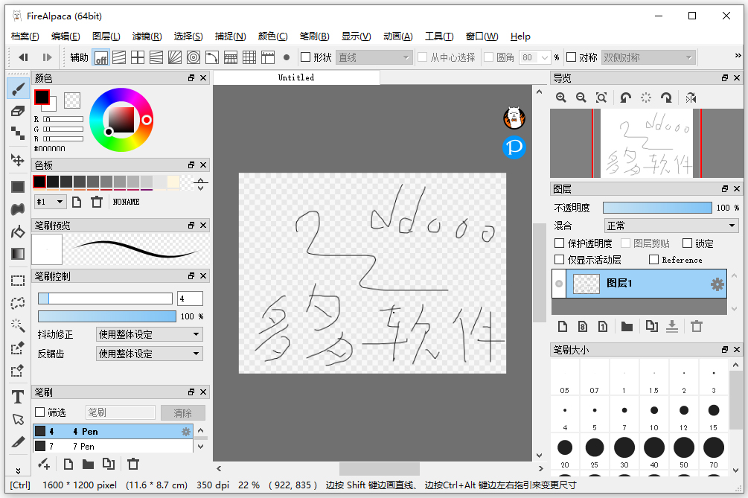Select the Gradient tool

point(17,253)
